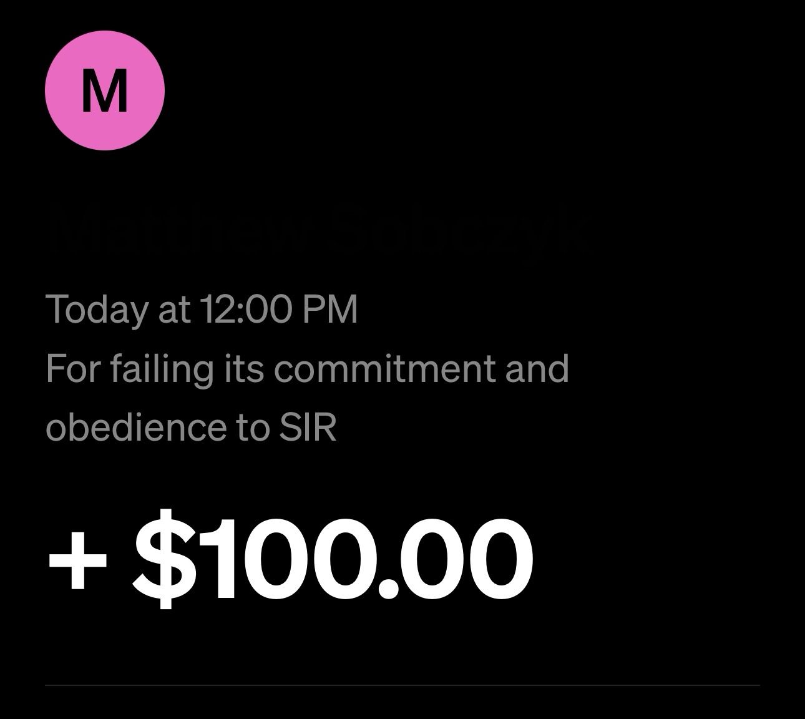Image resolution: width=805 pixels, height=719 pixels.
Task: Select the "Today at 12:00 PM" timestamp
Action: click(x=202, y=308)
